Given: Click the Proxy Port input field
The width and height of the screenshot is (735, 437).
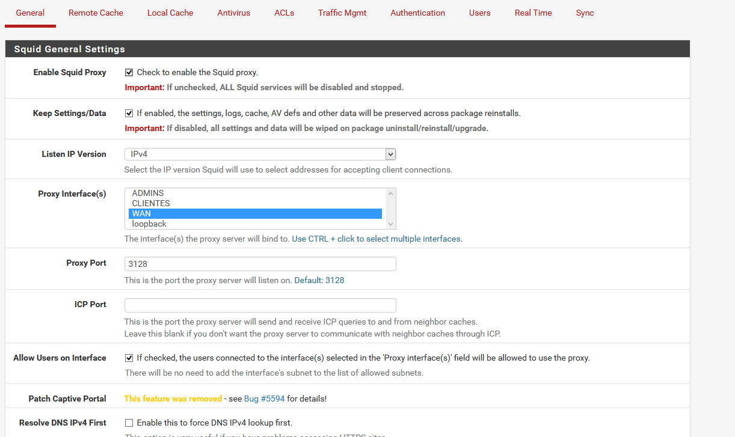Looking at the screenshot, I should (260, 264).
